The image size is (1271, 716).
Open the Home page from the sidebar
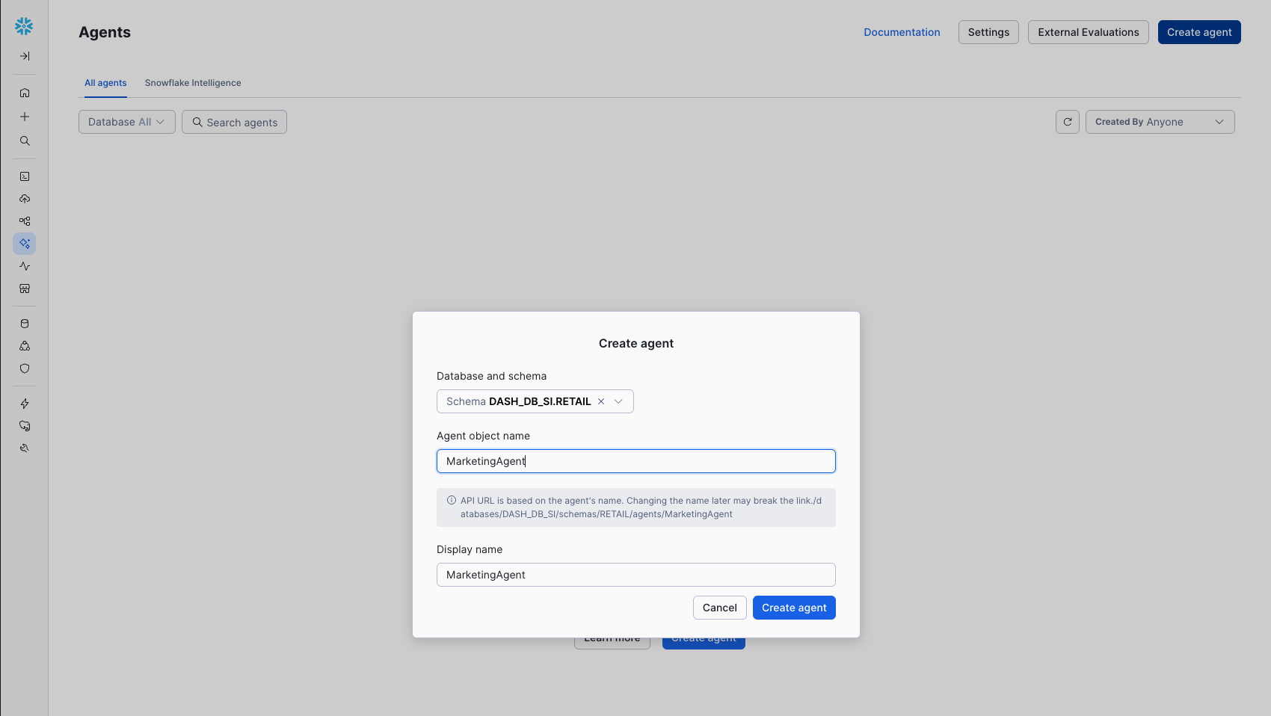(24, 93)
